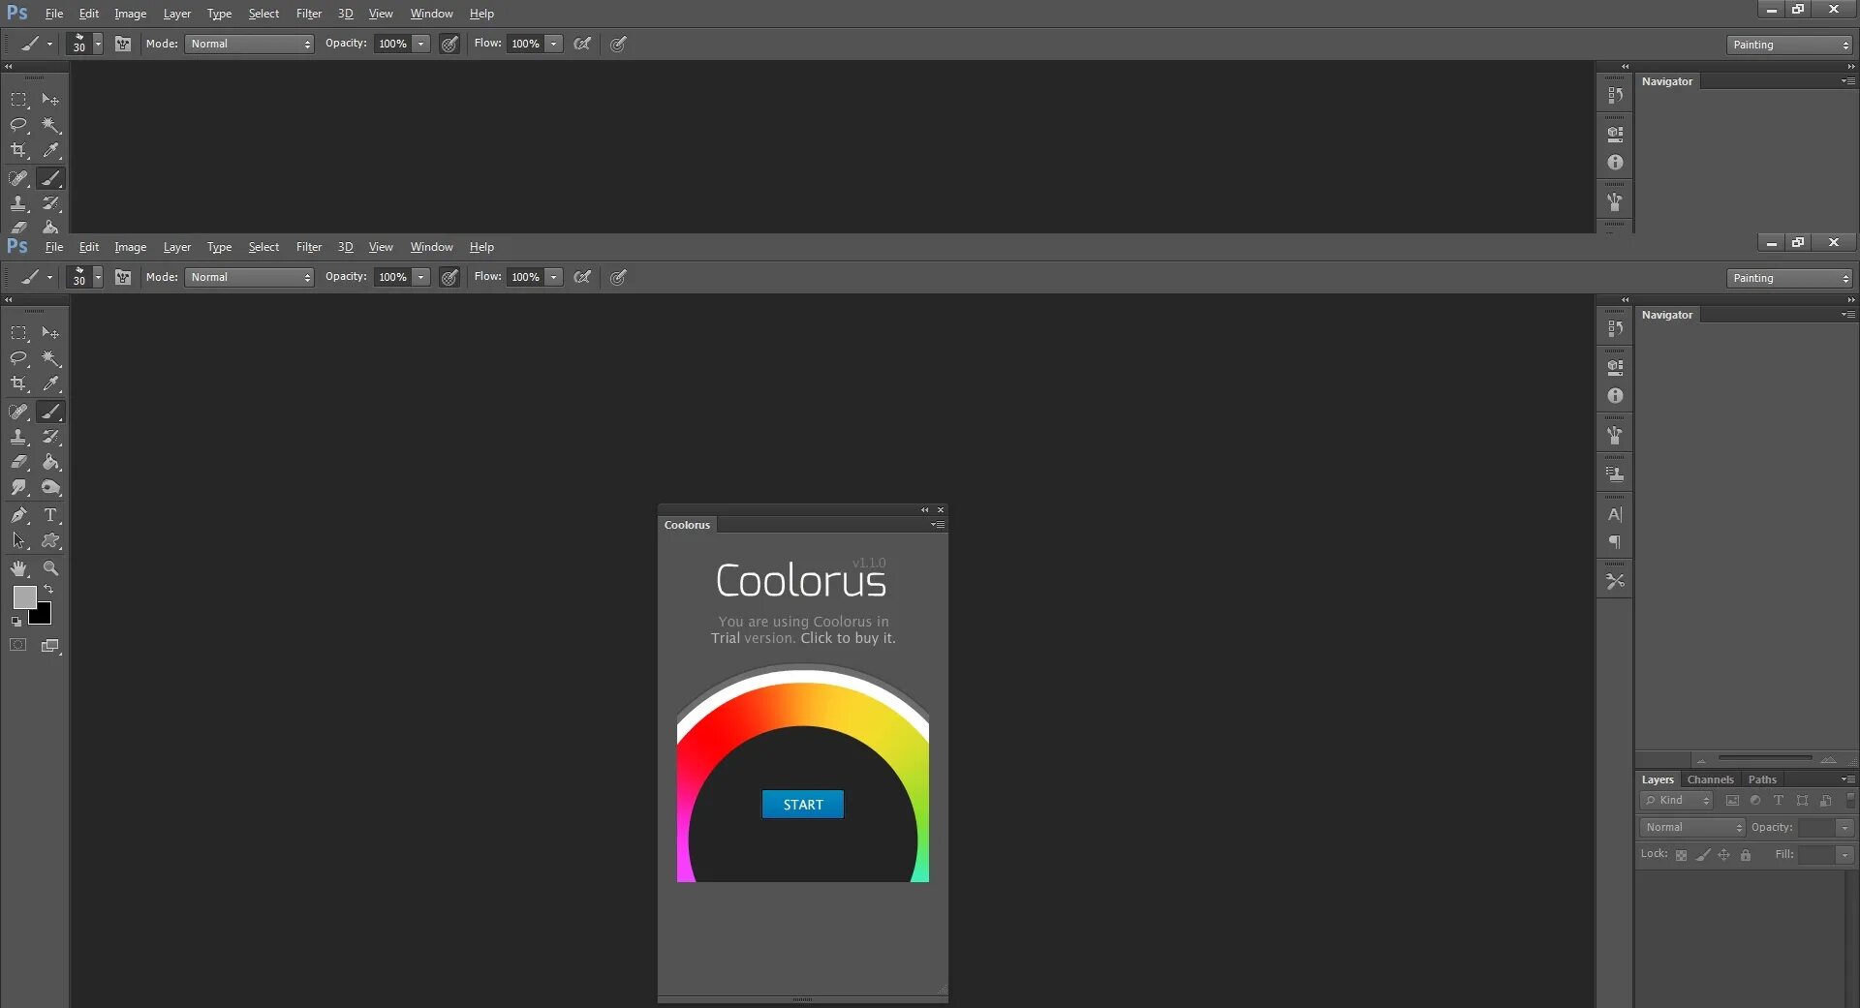Click the background color swatch

coord(43,616)
